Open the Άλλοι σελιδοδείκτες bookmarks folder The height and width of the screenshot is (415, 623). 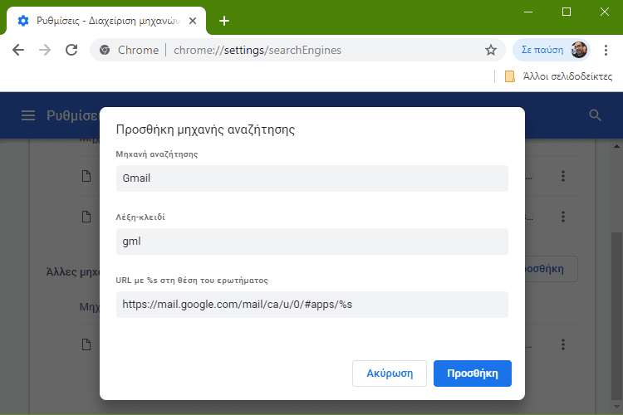[559, 76]
